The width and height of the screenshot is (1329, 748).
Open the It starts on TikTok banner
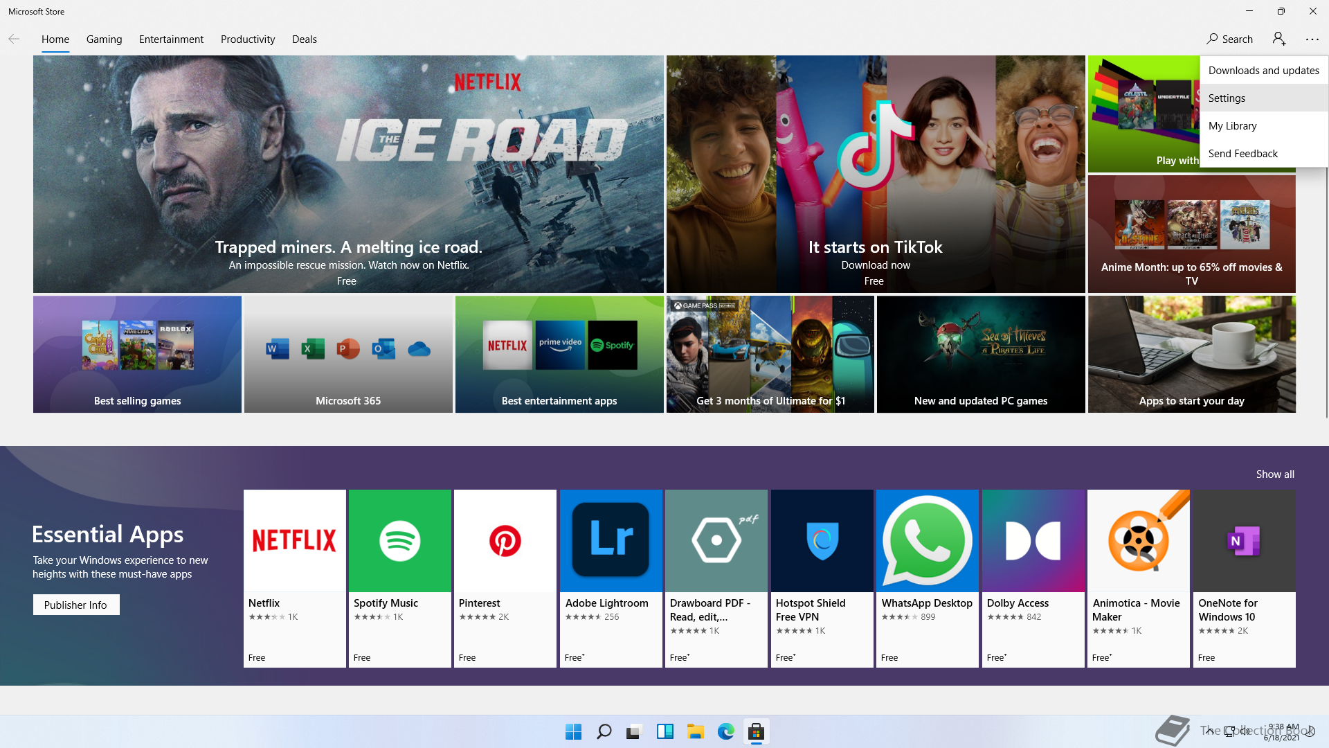[x=876, y=174]
